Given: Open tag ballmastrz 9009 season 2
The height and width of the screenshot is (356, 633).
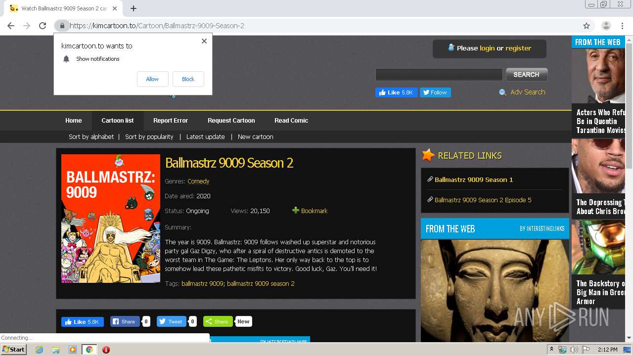Looking at the screenshot, I should point(261,283).
